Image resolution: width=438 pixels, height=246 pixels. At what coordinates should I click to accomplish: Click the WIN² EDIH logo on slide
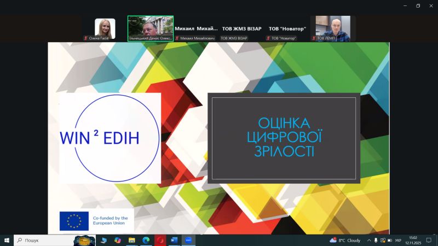[109, 138]
